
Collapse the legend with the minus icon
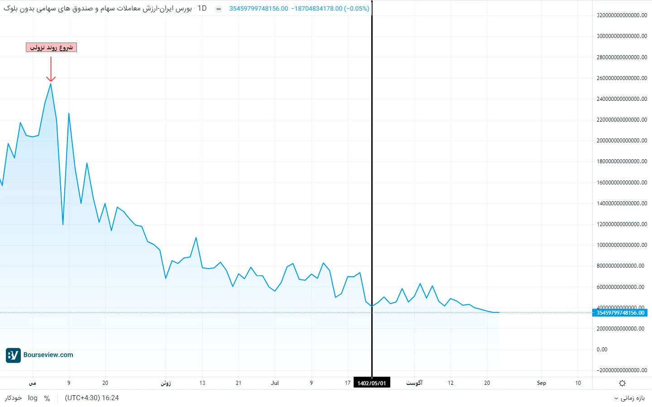click(219, 9)
